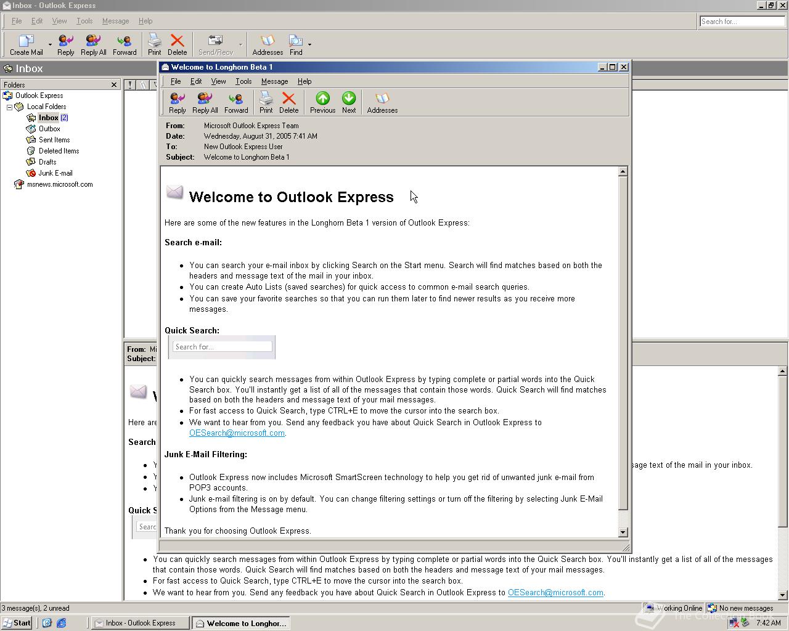Viewport: 789px width, 631px height.
Task: Click Start button on taskbar
Action: coord(17,623)
